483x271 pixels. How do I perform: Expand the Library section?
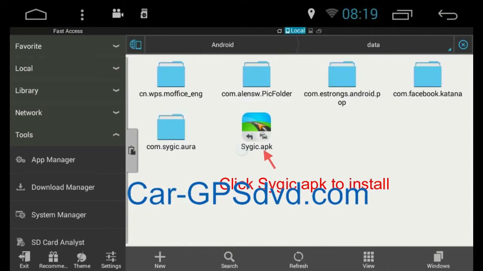pos(68,91)
